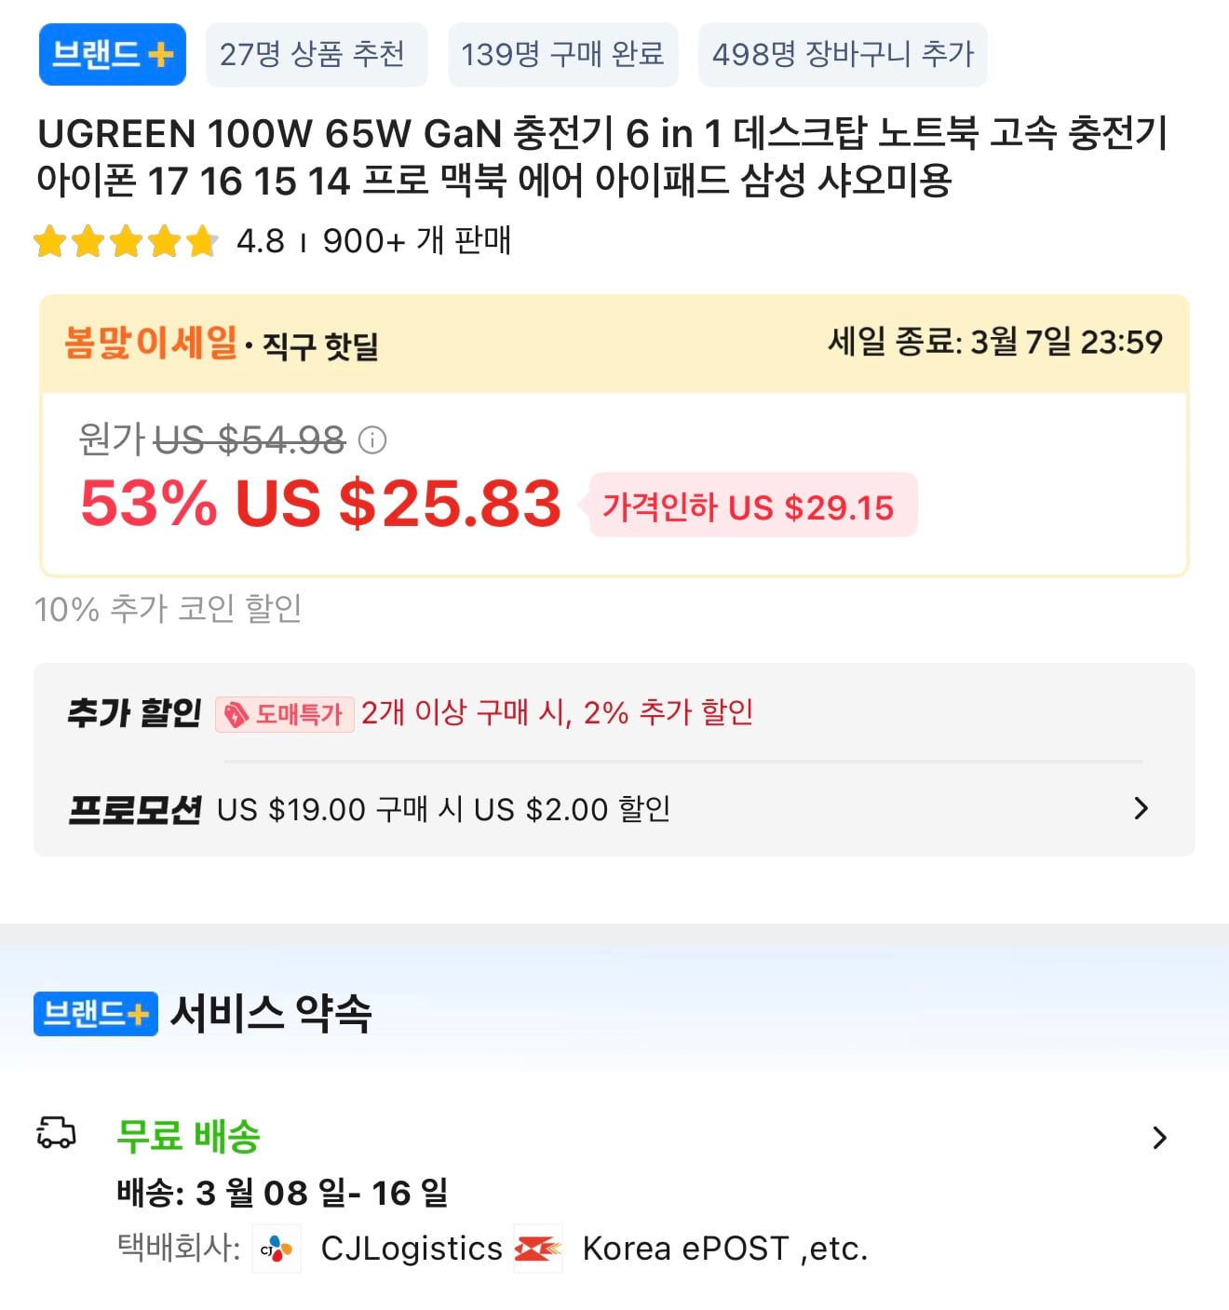Tap the 10% 추가 코인 할인 text
Screen dimensions: 1229x1310
click(x=169, y=609)
